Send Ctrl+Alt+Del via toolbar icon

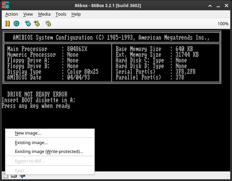pos(28,23)
